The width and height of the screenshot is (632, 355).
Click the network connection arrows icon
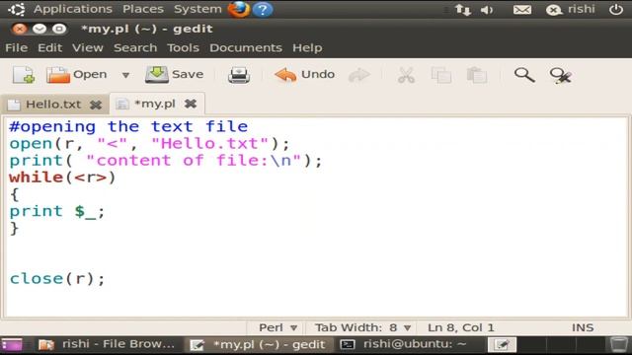[463, 10]
